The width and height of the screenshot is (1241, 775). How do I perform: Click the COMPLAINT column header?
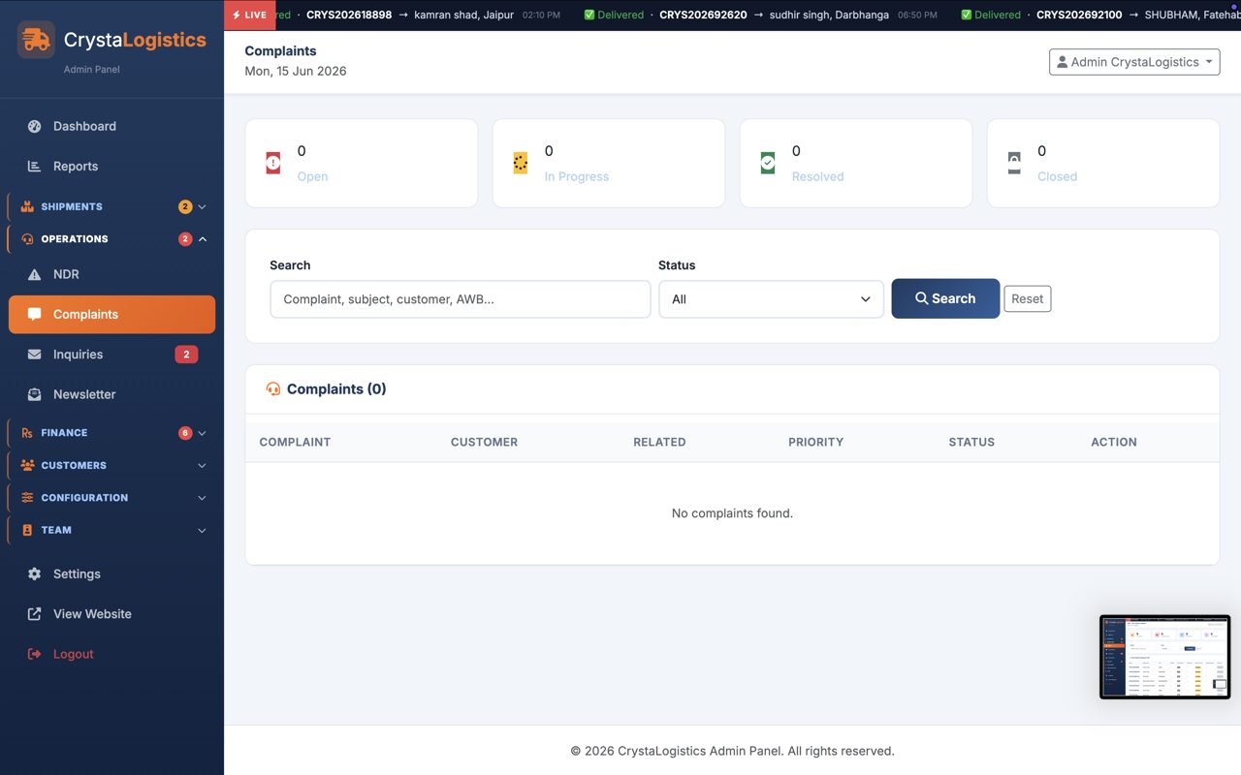[x=295, y=442]
